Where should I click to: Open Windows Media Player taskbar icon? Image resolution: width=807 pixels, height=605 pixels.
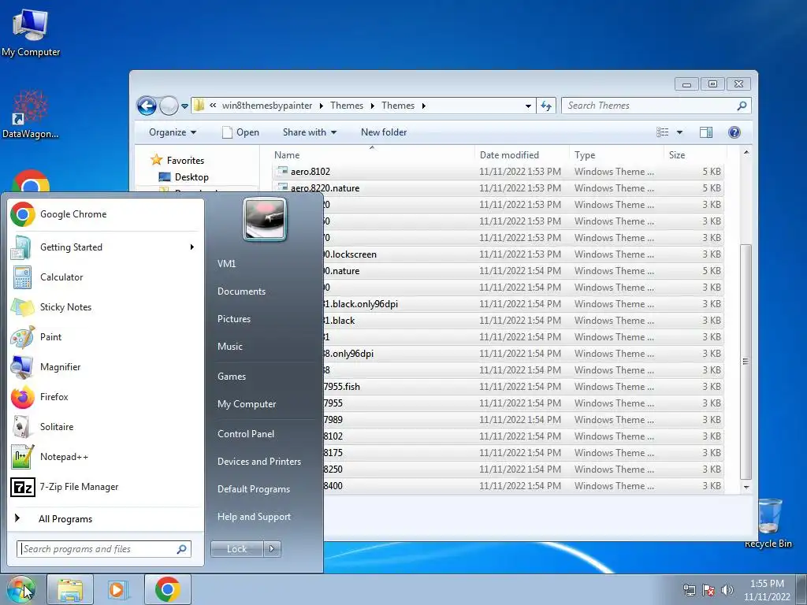tap(118, 589)
